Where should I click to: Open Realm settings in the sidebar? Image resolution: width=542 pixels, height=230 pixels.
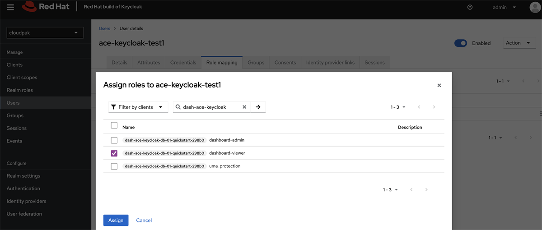point(45,176)
